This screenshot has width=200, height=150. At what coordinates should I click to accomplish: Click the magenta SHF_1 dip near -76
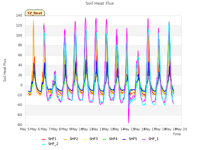tap(128, 122)
